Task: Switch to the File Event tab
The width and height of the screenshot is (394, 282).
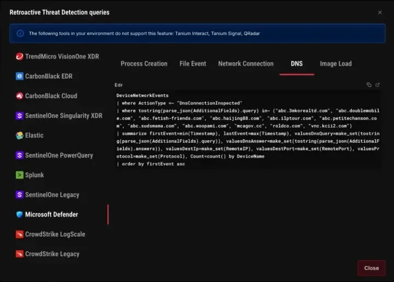Action: pyautogui.click(x=193, y=64)
